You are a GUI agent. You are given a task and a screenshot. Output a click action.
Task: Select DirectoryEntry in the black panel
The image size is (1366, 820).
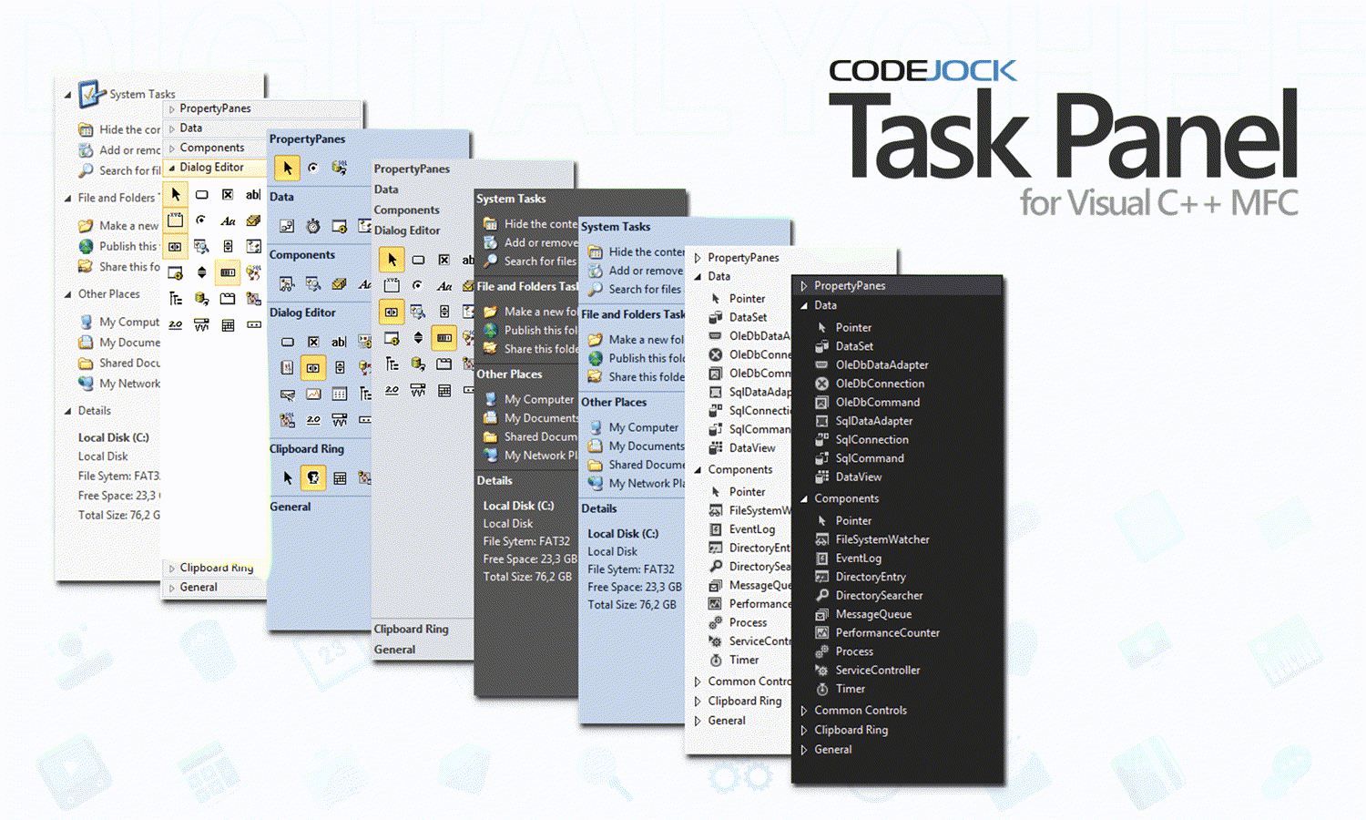pyautogui.click(x=861, y=577)
